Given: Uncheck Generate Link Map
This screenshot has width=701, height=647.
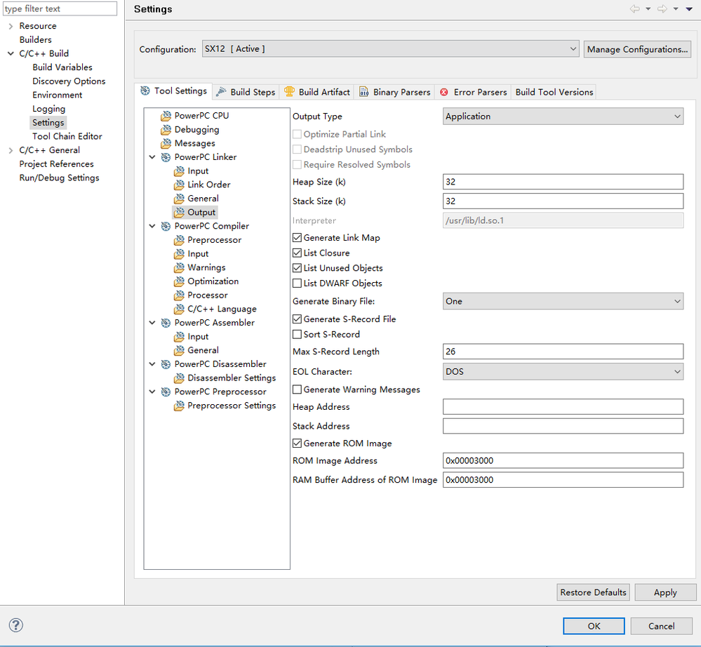Looking at the screenshot, I should (297, 238).
